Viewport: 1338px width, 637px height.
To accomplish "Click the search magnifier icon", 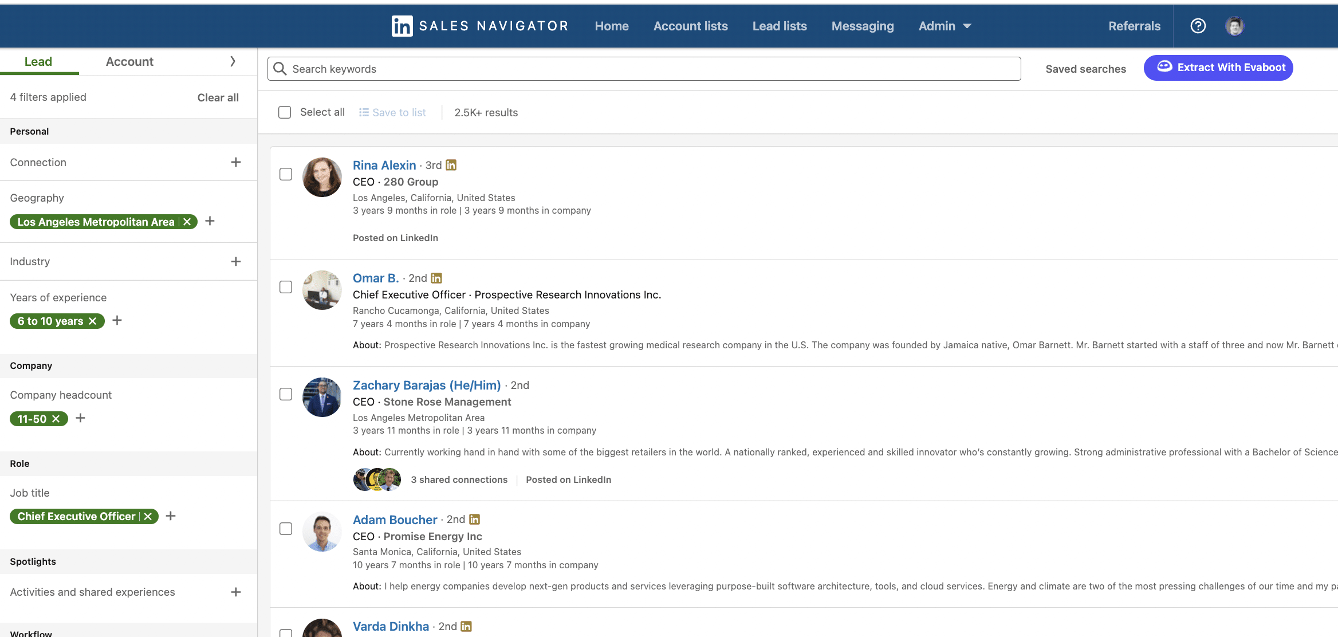I will pyautogui.click(x=280, y=69).
